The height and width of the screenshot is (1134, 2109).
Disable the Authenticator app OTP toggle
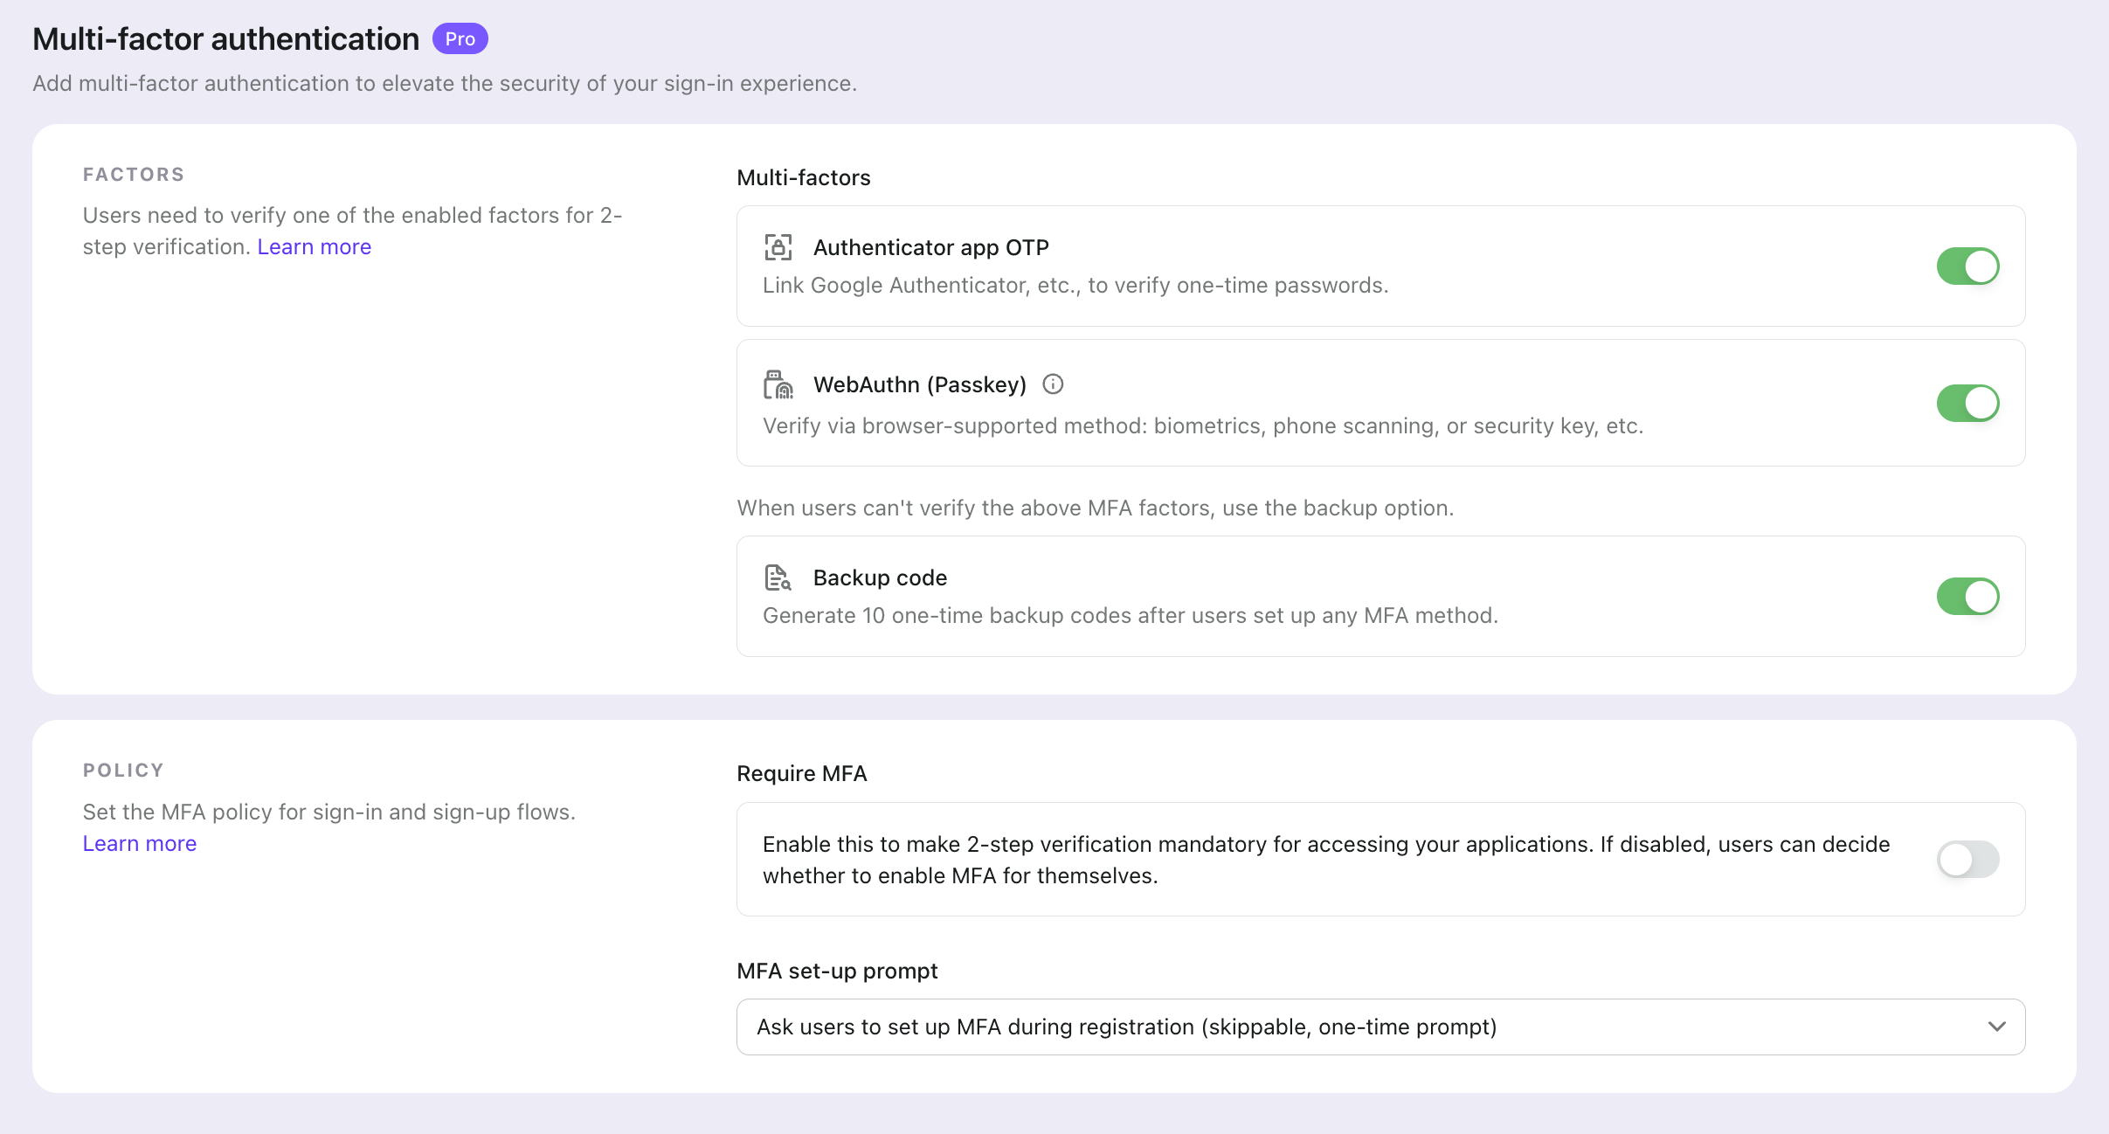click(x=1967, y=266)
